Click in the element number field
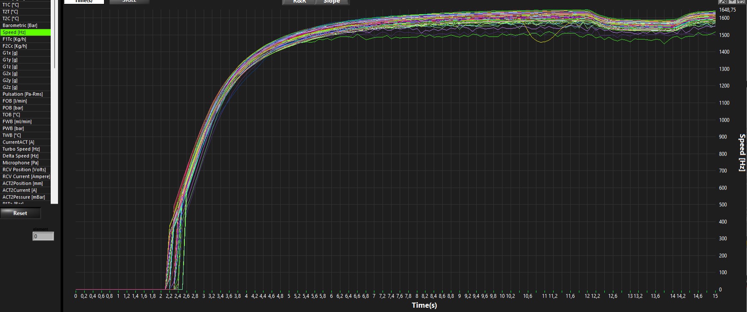747x312 pixels. pyautogui.click(x=43, y=236)
